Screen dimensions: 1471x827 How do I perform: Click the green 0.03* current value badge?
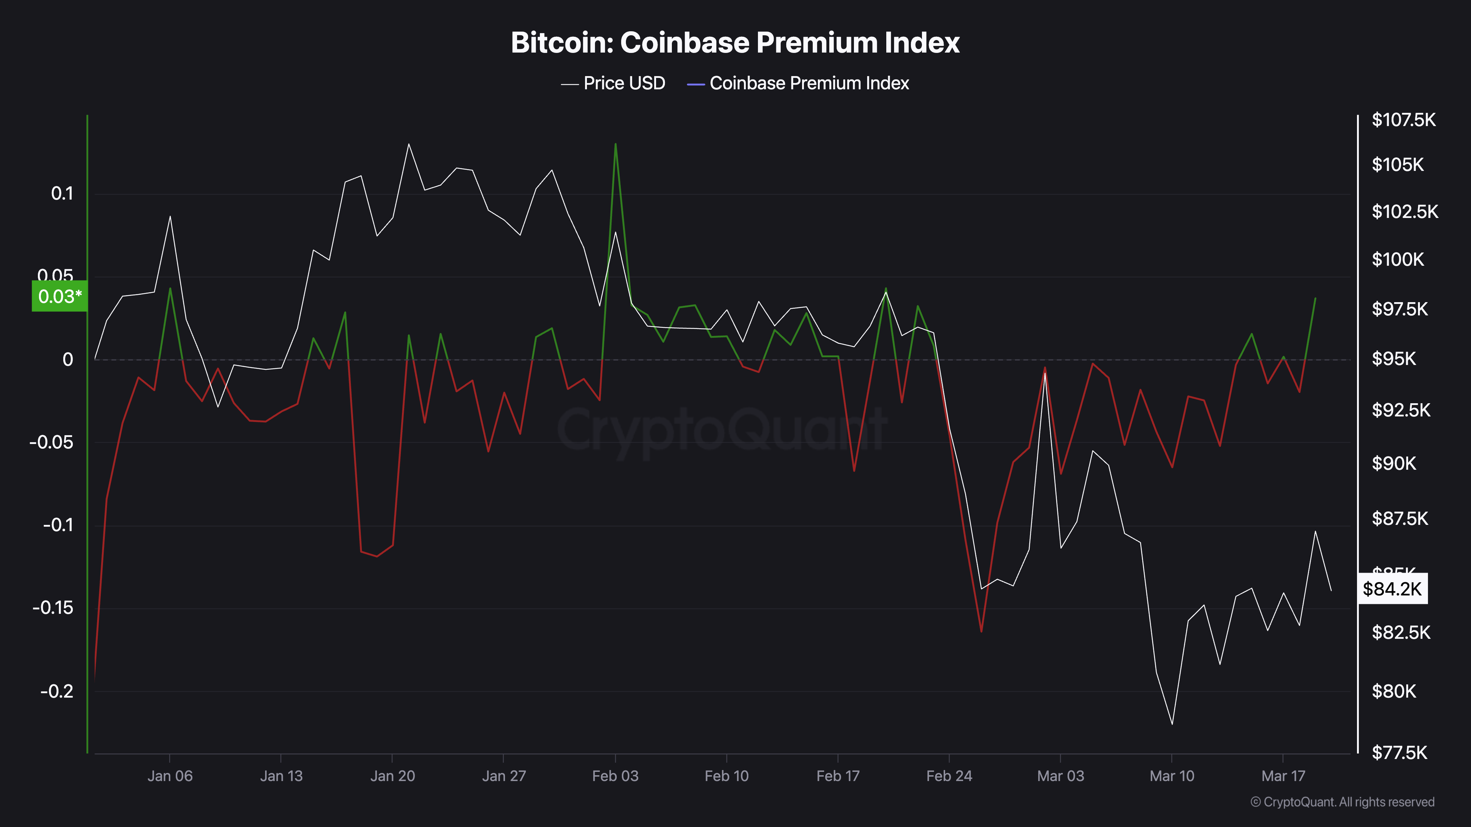tap(60, 296)
